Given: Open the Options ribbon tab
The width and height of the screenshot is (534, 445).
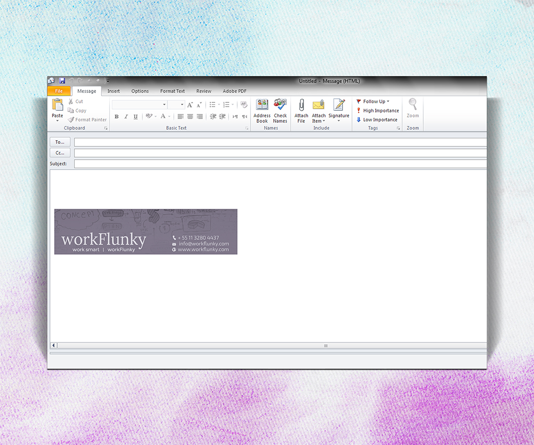Looking at the screenshot, I should click(x=140, y=91).
